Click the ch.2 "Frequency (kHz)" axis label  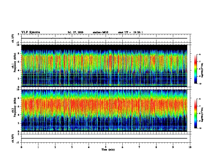coord(15,107)
